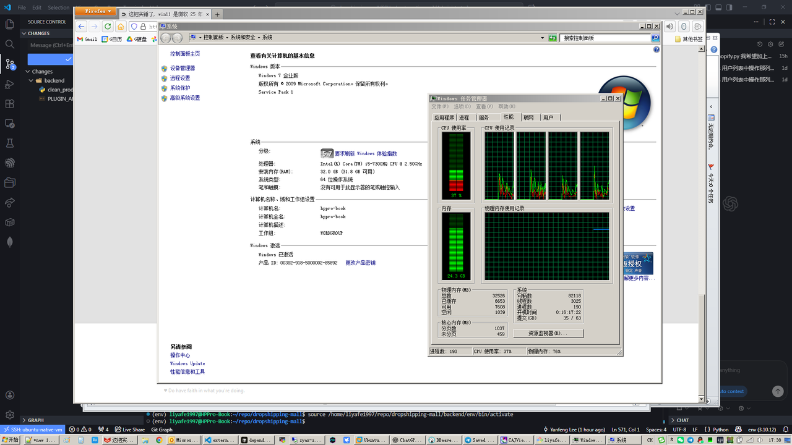
Task: Collapse the backend folder in changes tree
Action: pos(30,81)
